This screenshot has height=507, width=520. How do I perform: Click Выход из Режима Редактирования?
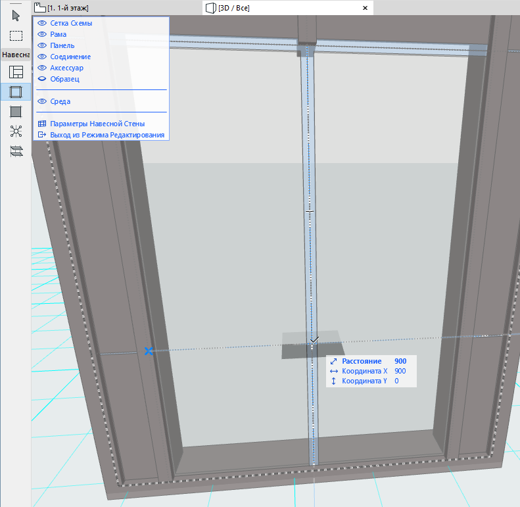point(108,135)
